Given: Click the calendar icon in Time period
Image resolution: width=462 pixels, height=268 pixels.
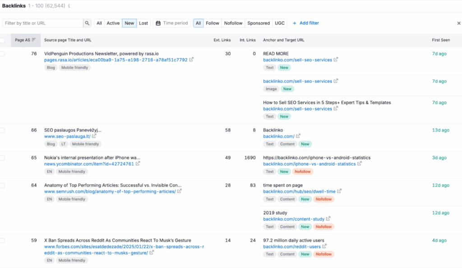Looking at the screenshot, I should (158, 23).
